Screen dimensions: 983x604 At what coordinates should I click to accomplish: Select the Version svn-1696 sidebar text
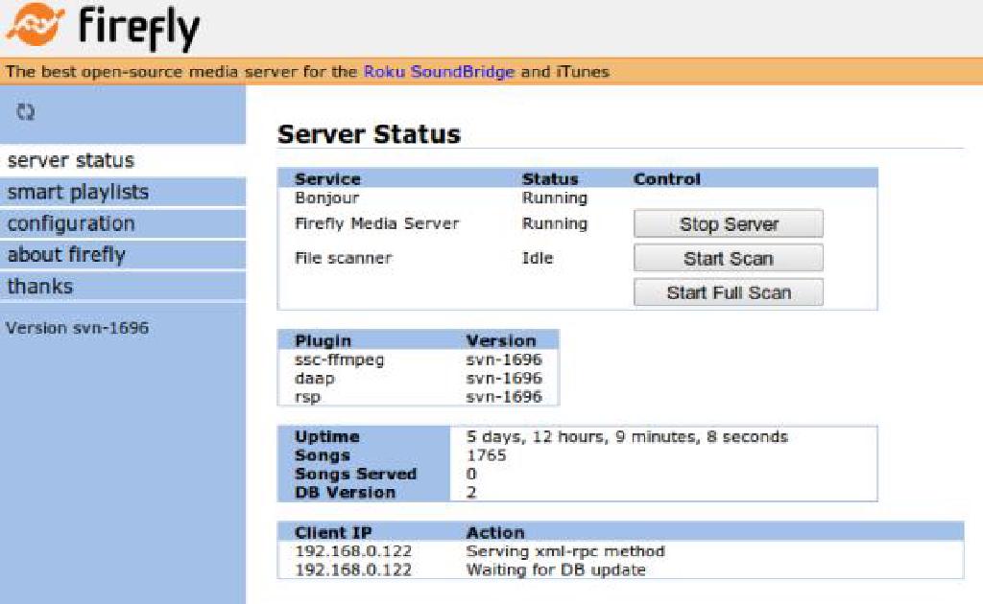77,327
